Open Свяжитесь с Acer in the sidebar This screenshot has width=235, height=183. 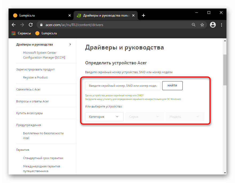click(x=29, y=89)
